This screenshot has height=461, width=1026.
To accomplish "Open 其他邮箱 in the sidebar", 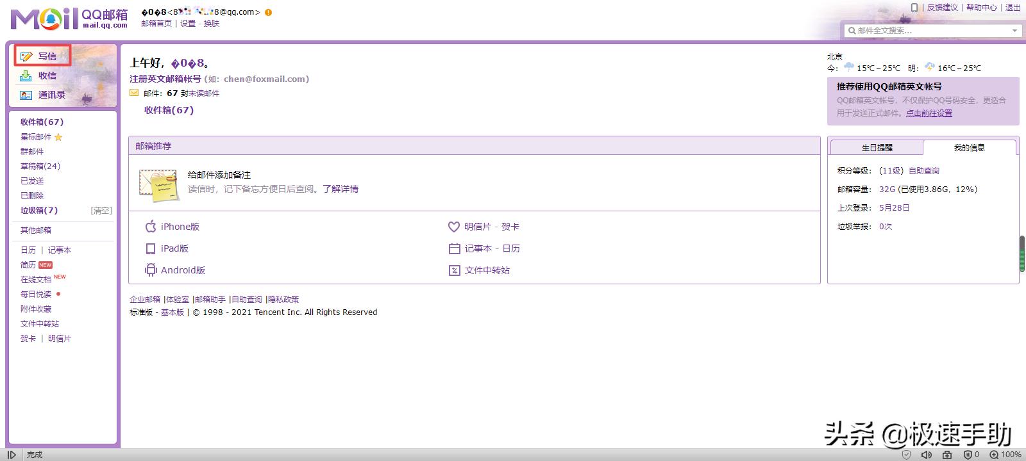I will (x=36, y=230).
